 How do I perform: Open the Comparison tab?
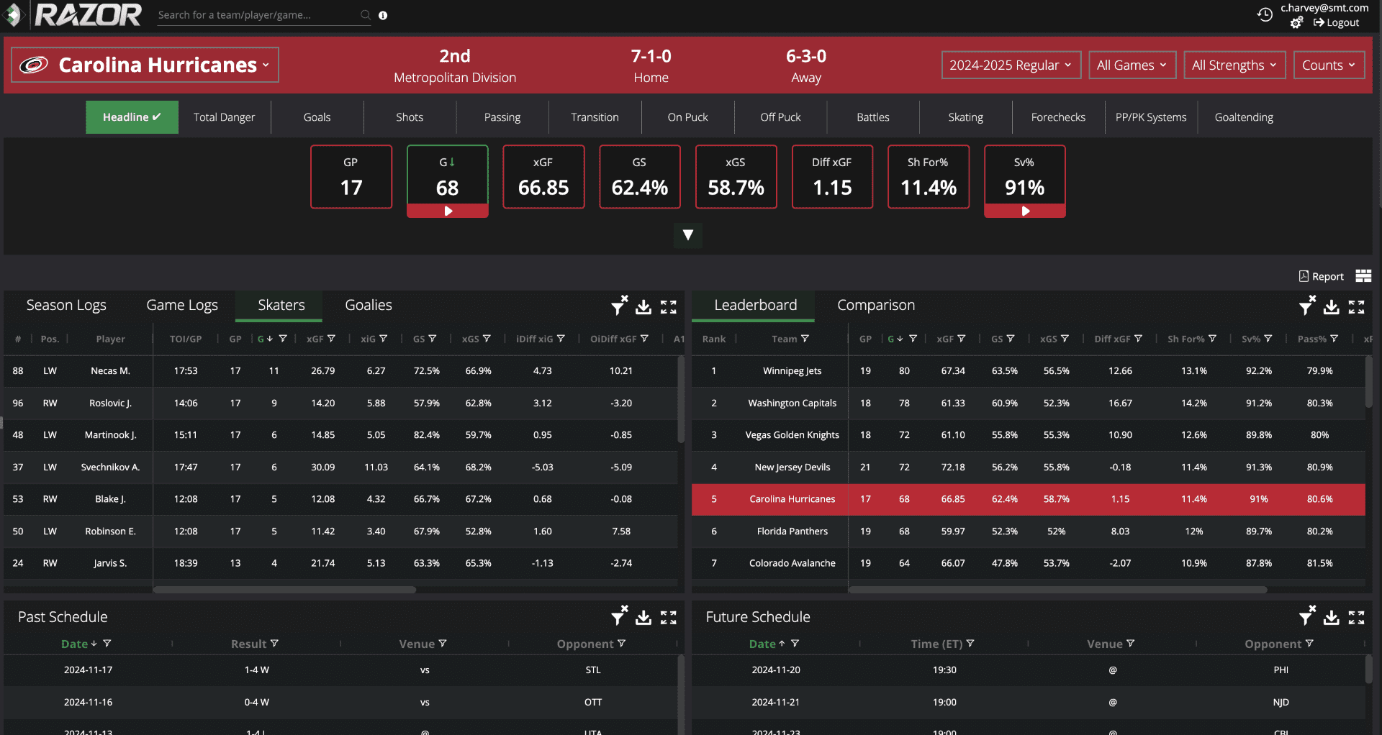tap(876, 305)
